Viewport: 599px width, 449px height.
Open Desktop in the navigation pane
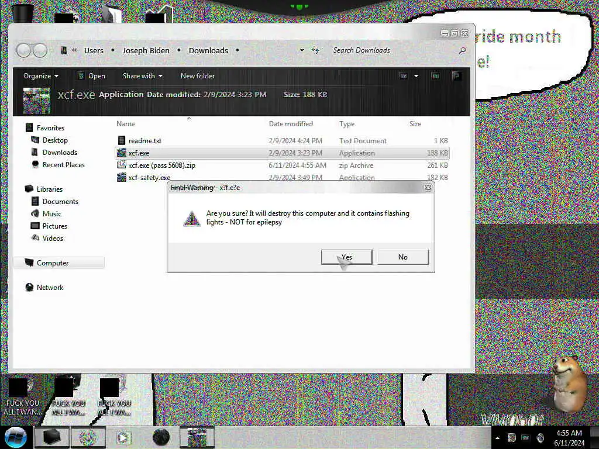(x=55, y=140)
